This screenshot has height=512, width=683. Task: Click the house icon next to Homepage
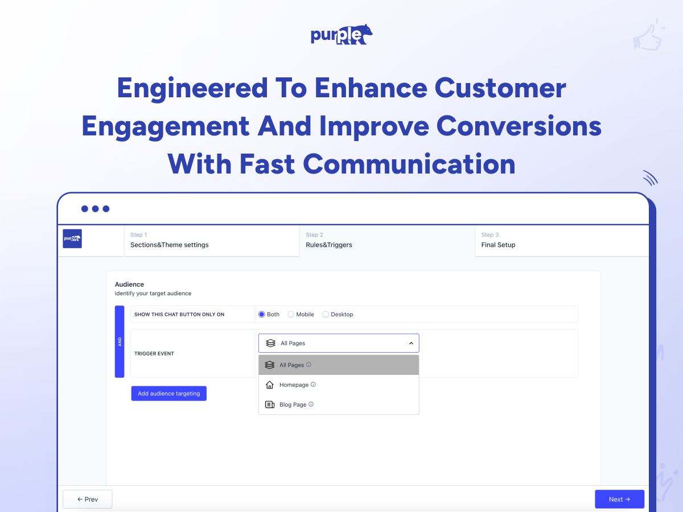[270, 385]
